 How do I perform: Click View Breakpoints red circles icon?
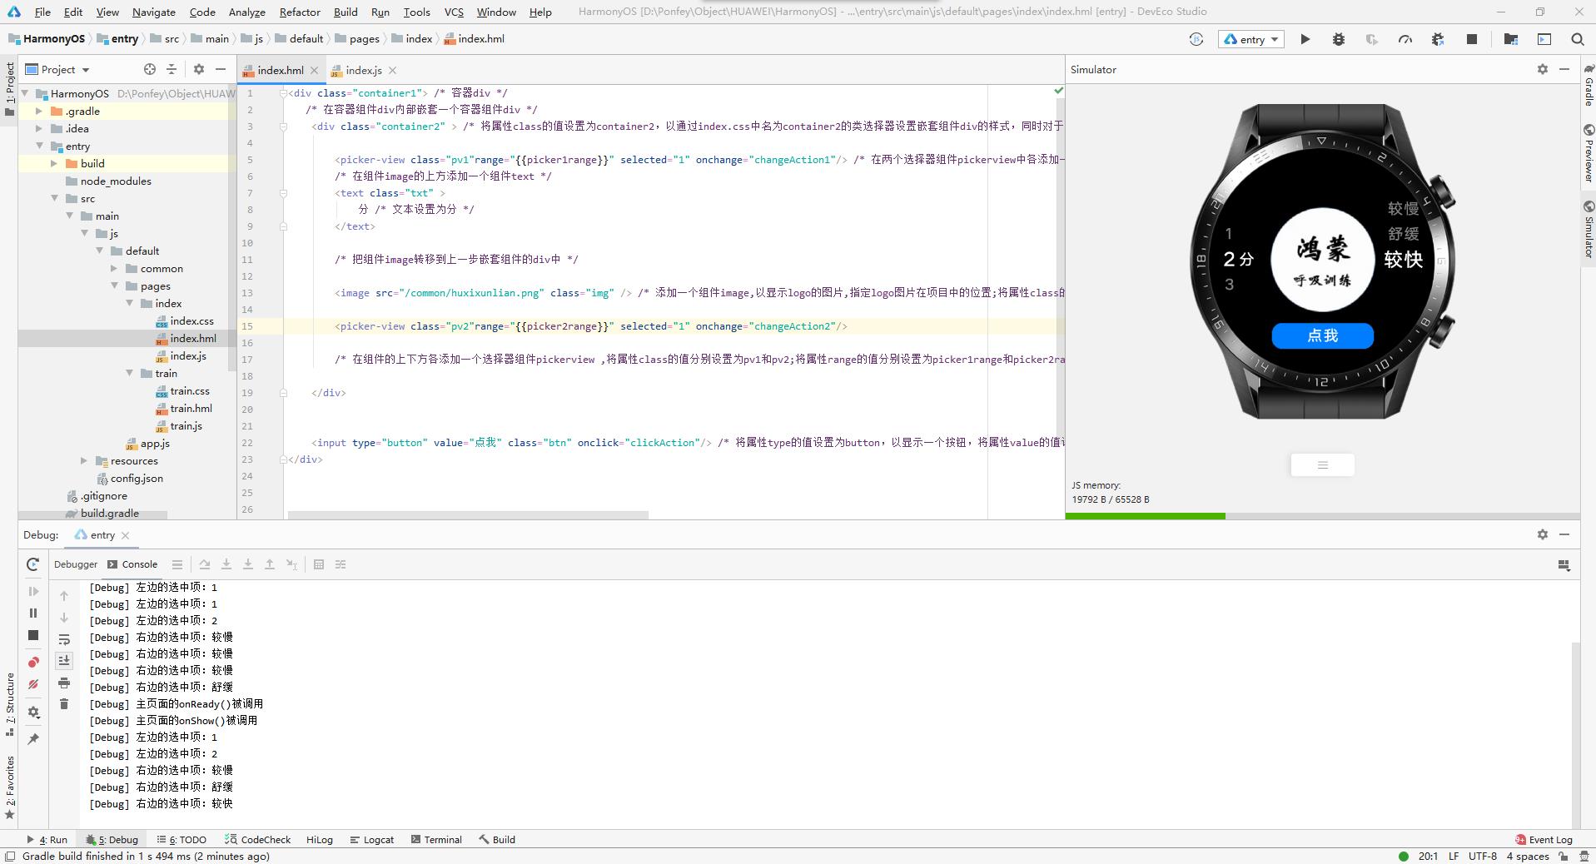pos(33,663)
